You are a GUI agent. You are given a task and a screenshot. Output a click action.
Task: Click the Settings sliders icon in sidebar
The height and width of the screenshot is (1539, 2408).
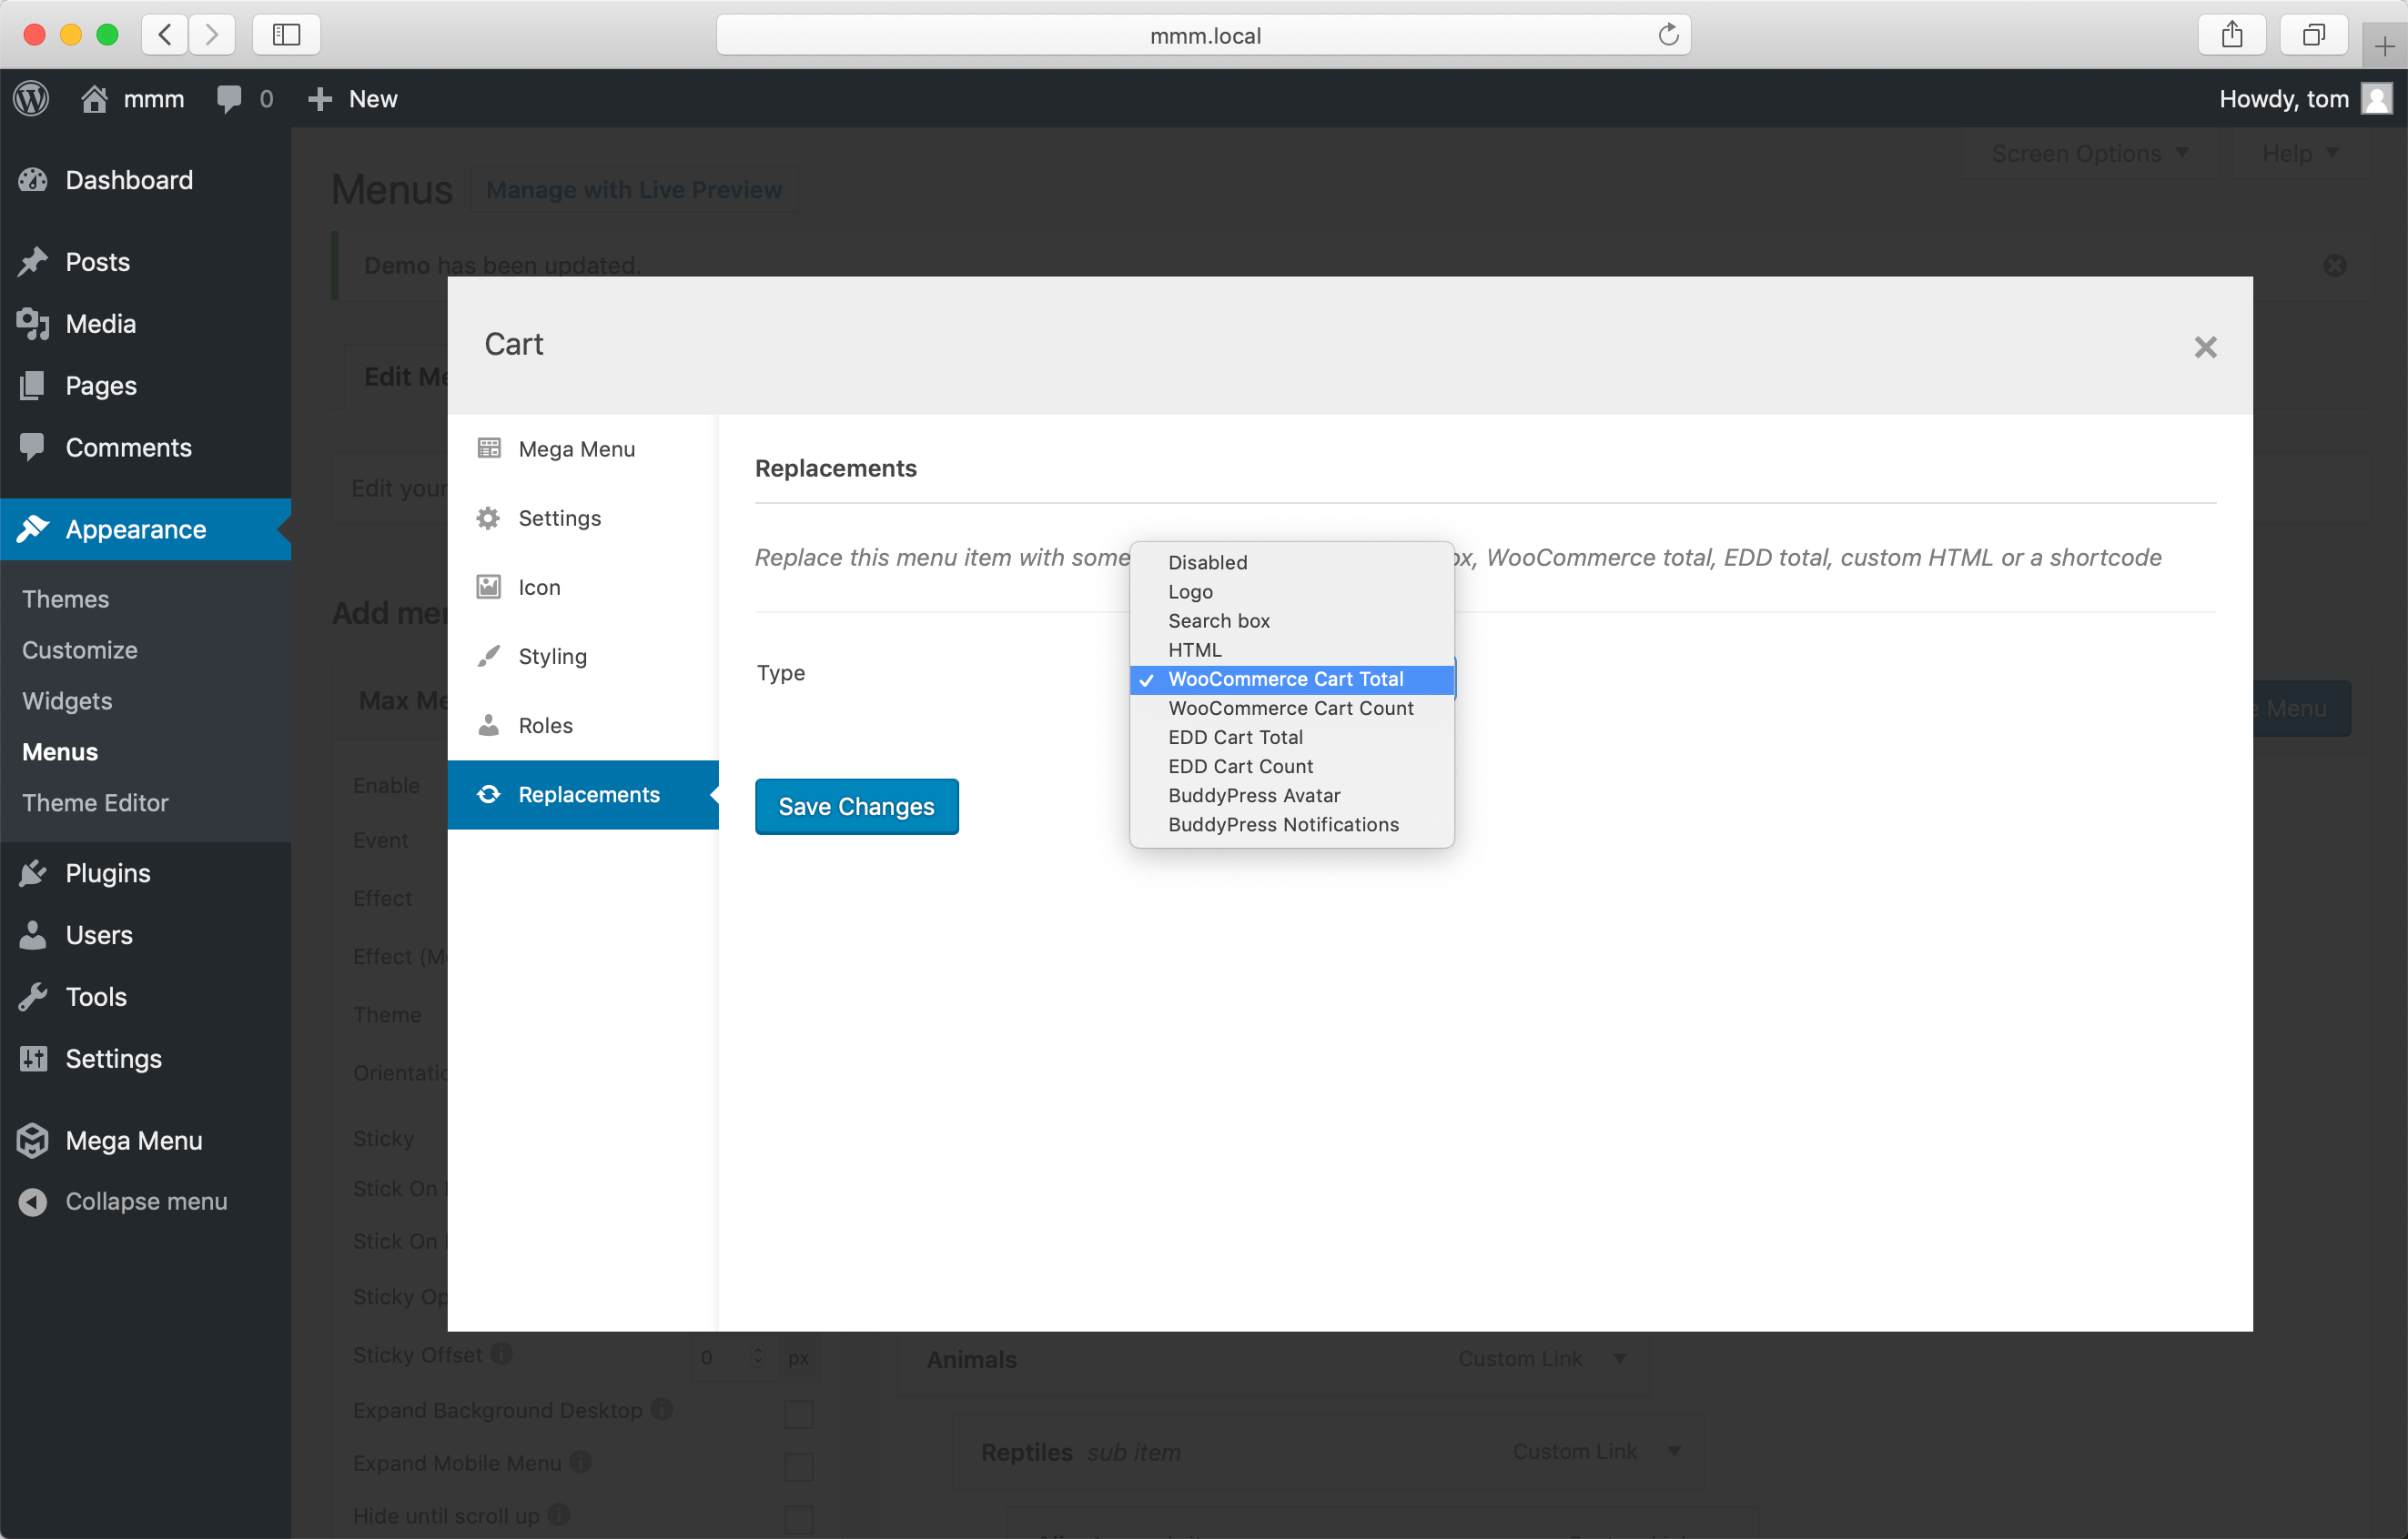(x=33, y=1059)
